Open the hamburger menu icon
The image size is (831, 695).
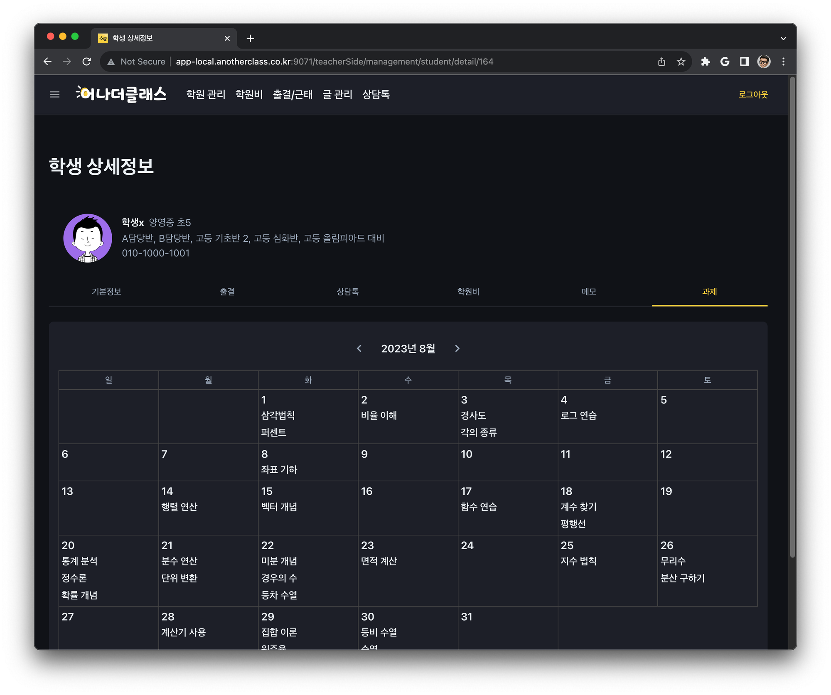point(55,95)
